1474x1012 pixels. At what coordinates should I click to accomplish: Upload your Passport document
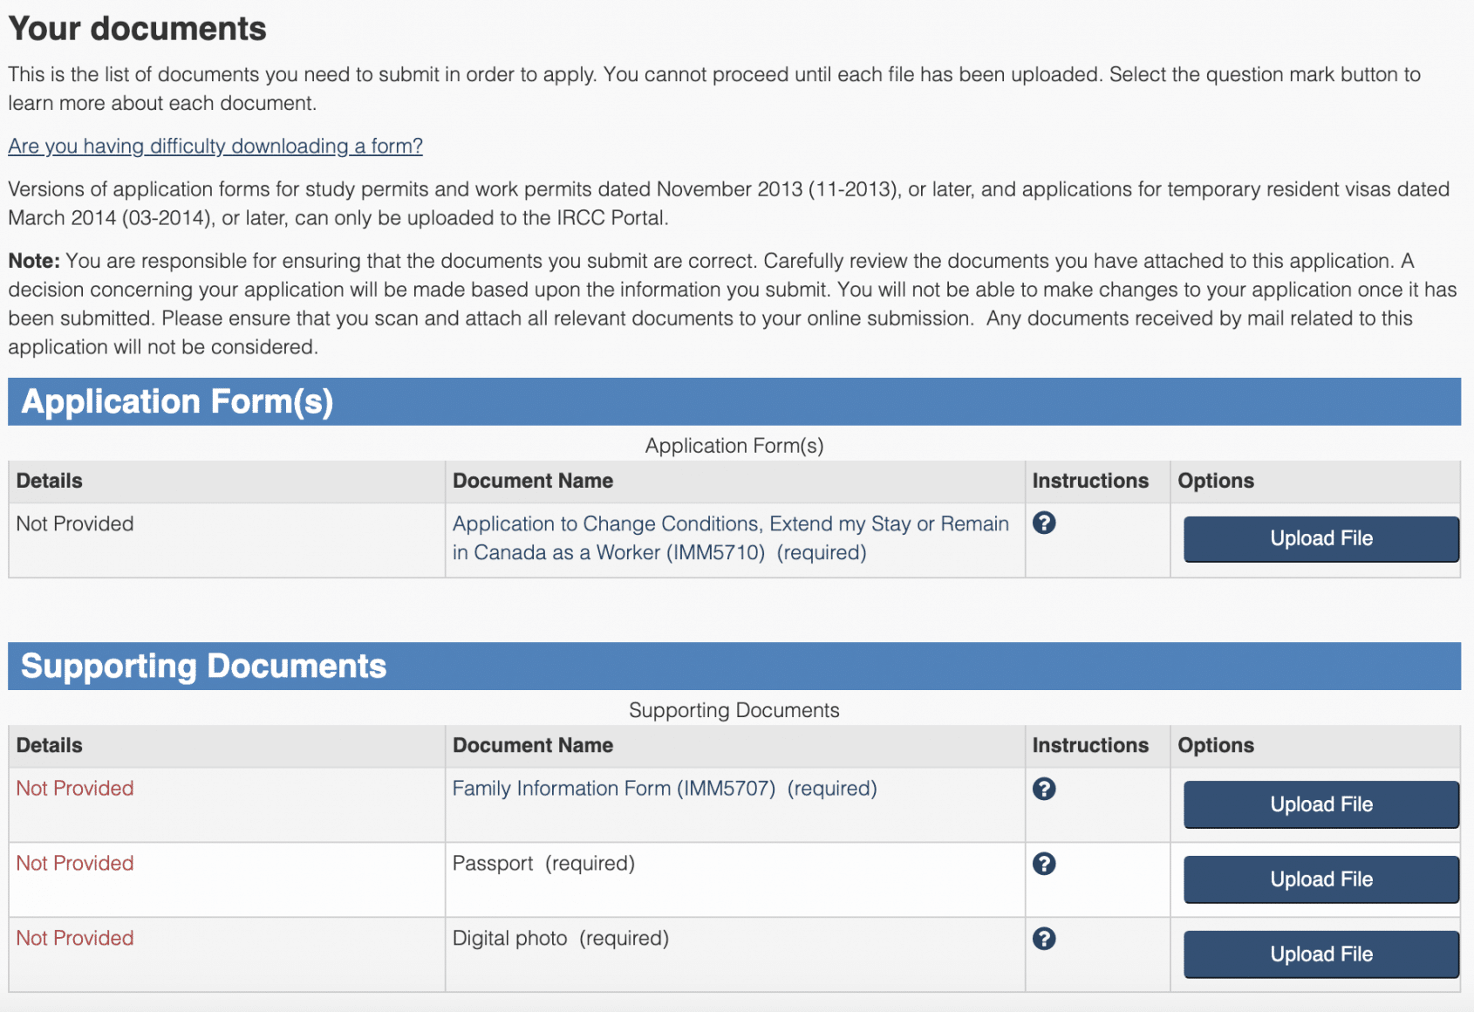tap(1320, 879)
